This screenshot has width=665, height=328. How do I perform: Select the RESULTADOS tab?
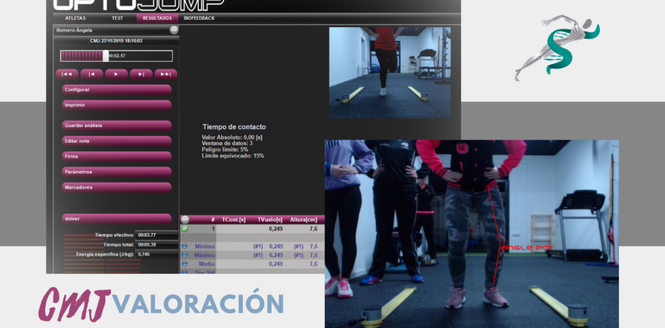point(157,18)
